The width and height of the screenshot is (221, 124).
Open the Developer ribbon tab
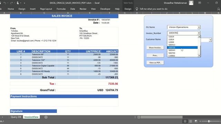click(105, 9)
